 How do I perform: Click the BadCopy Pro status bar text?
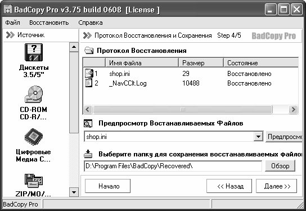20,204
